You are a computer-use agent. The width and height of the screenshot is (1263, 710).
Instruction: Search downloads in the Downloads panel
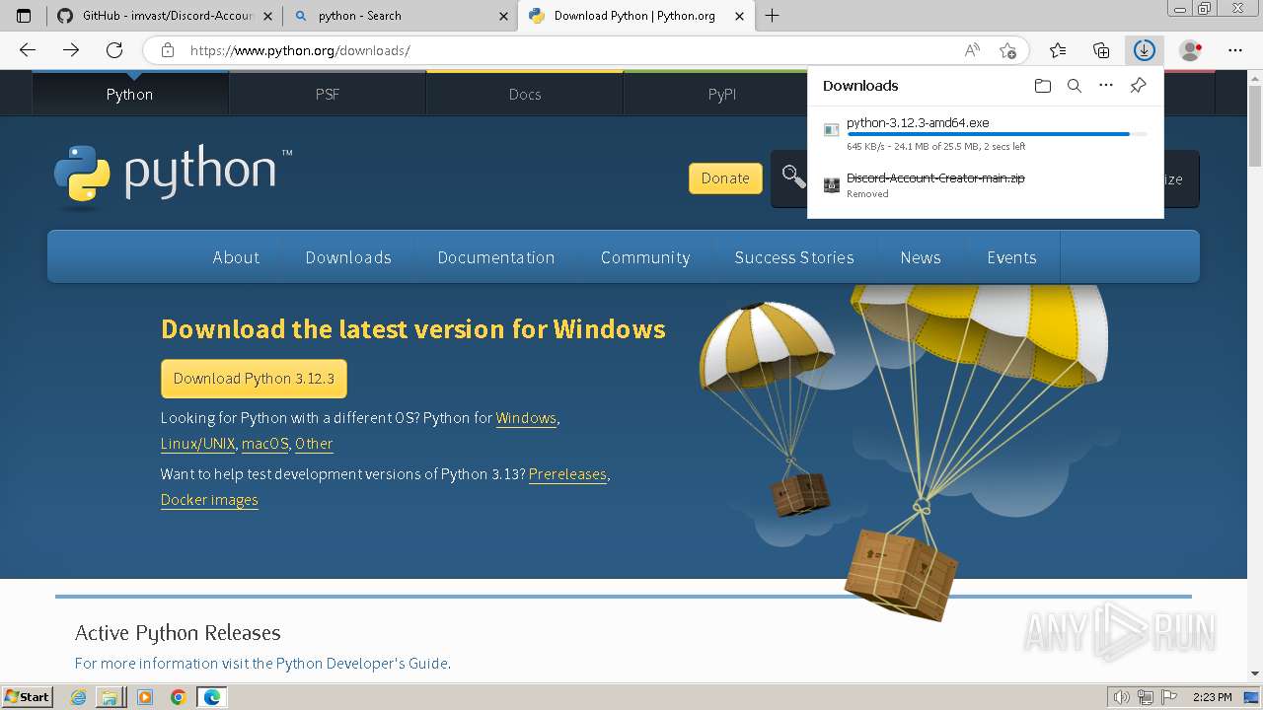1075,86
